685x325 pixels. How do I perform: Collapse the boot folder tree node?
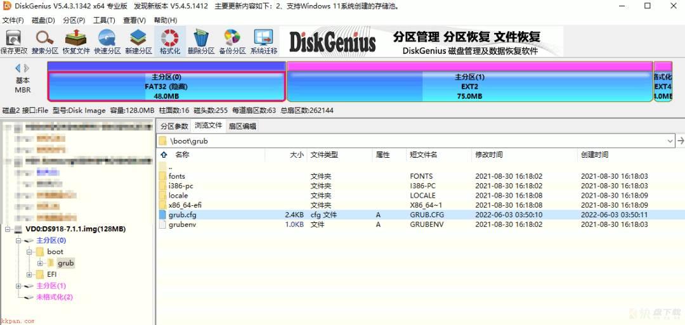click(29, 252)
